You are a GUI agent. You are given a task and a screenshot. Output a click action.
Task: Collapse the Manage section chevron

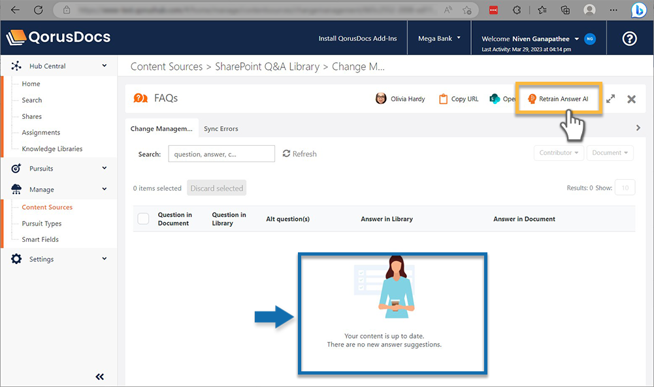(105, 189)
